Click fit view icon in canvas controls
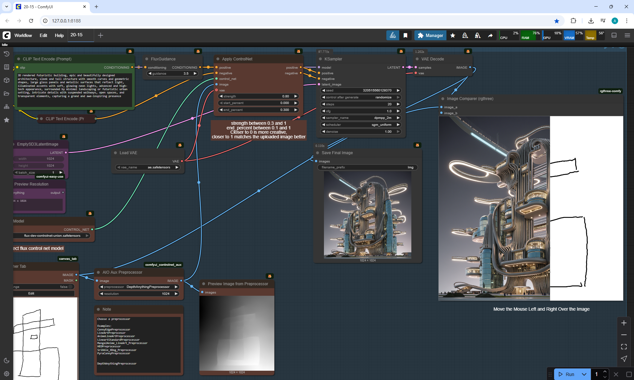The width and height of the screenshot is (634, 380). click(x=624, y=347)
